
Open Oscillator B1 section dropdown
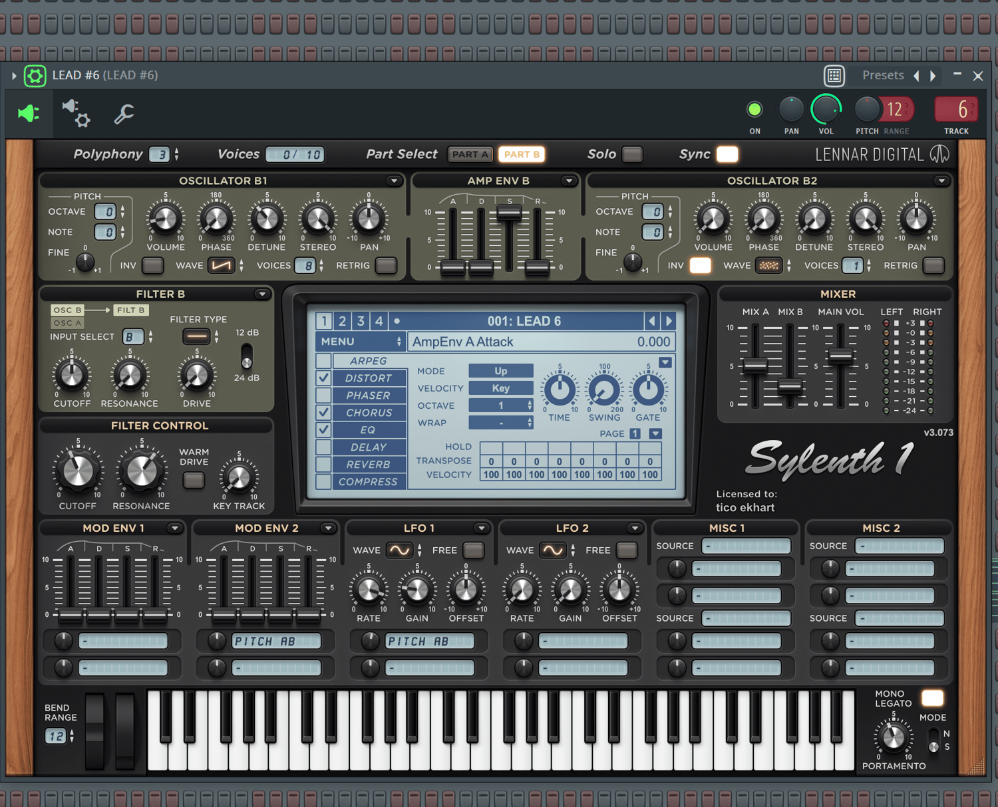pyautogui.click(x=394, y=181)
